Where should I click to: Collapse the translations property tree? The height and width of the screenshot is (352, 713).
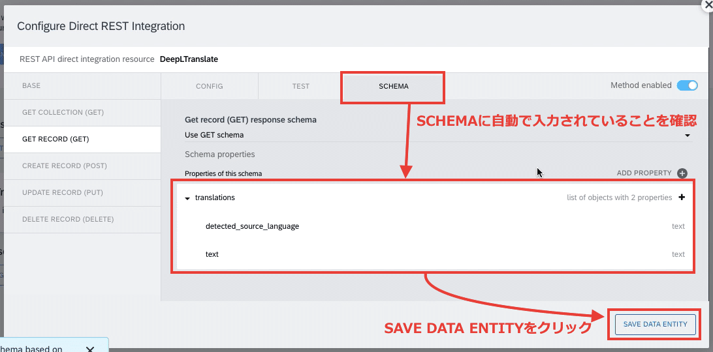[187, 198]
